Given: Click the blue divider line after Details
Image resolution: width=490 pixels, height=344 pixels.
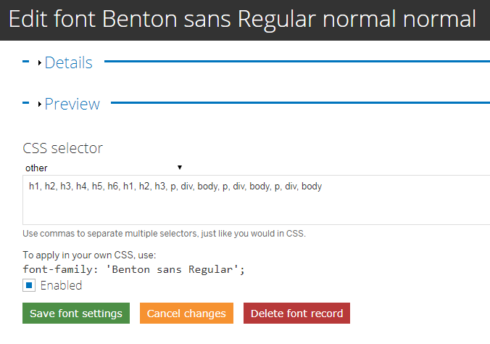Looking at the screenshot, I should coord(297,62).
